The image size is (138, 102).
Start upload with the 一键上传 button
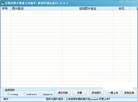(x=113, y=93)
